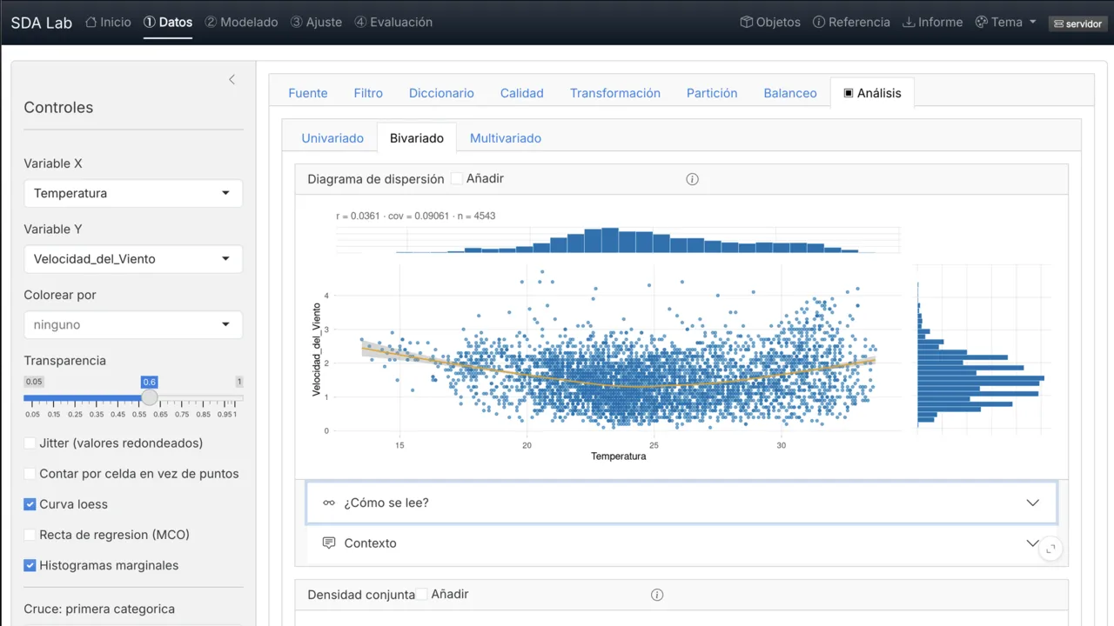The height and width of the screenshot is (626, 1114).
Task: Open Variable X dropdown showing Temperatura
Action: (133, 193)
